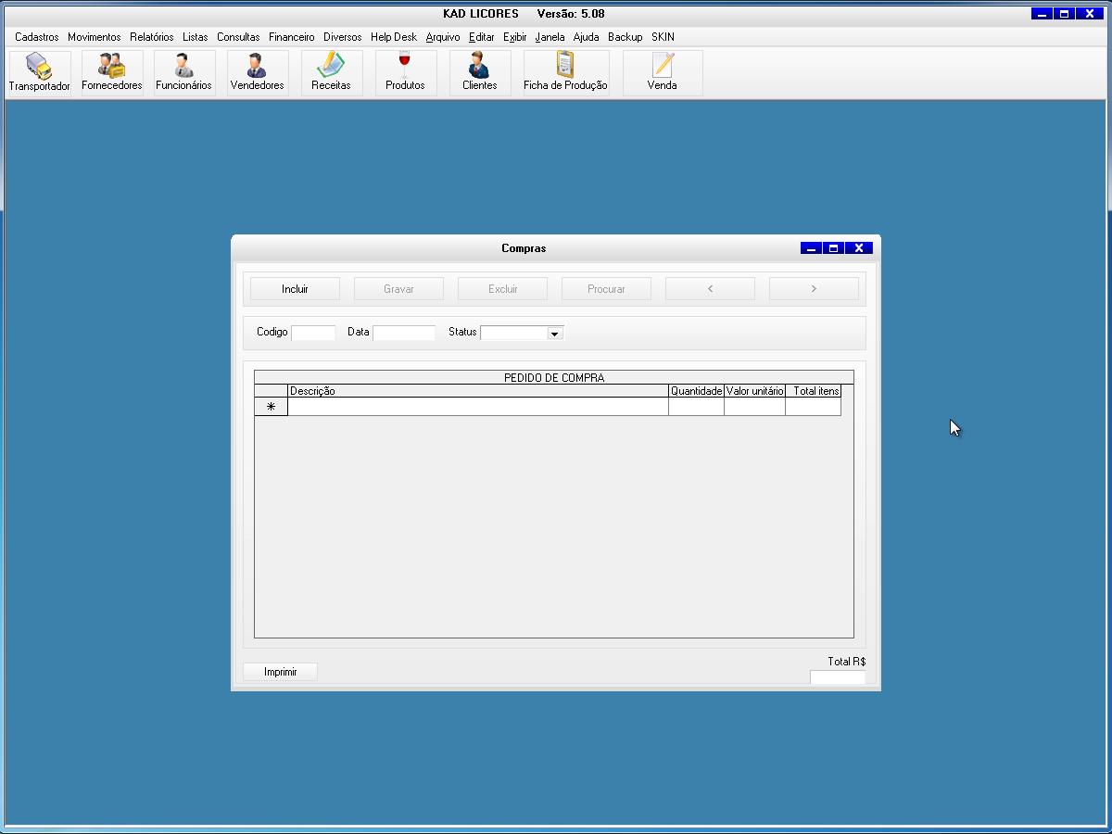Open the Vendedores toolbar icon
Screen dimensions: 1112x834
point(257,73)
